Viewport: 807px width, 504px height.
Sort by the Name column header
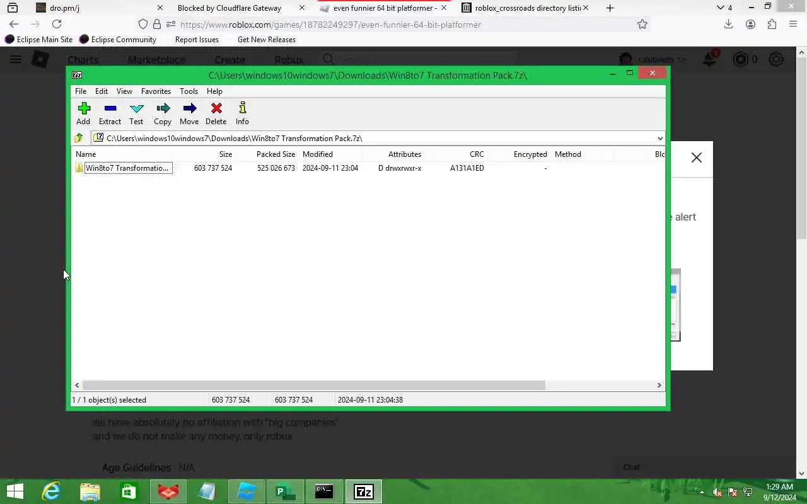pos(86,154)
